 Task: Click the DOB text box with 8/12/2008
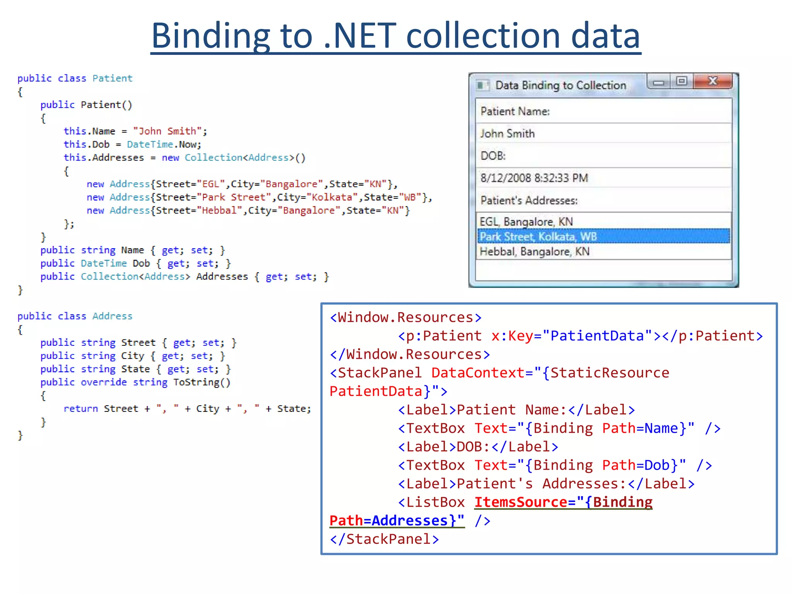click(604, 178)
